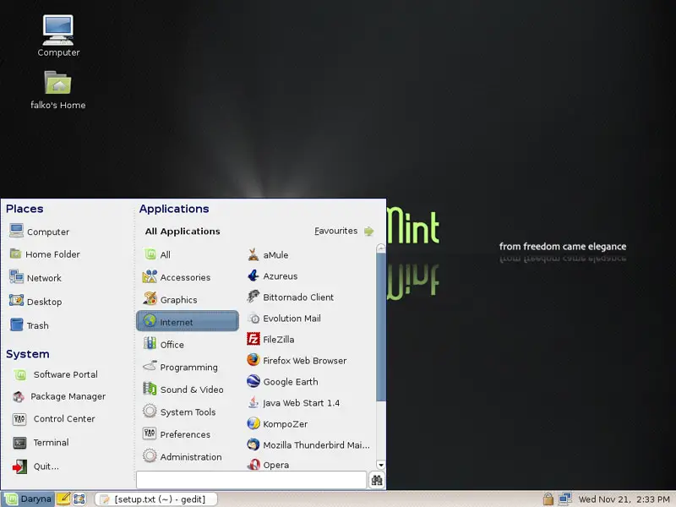Switch to Favourites view
The image size is (676, 507).
[x=344, y=231]
